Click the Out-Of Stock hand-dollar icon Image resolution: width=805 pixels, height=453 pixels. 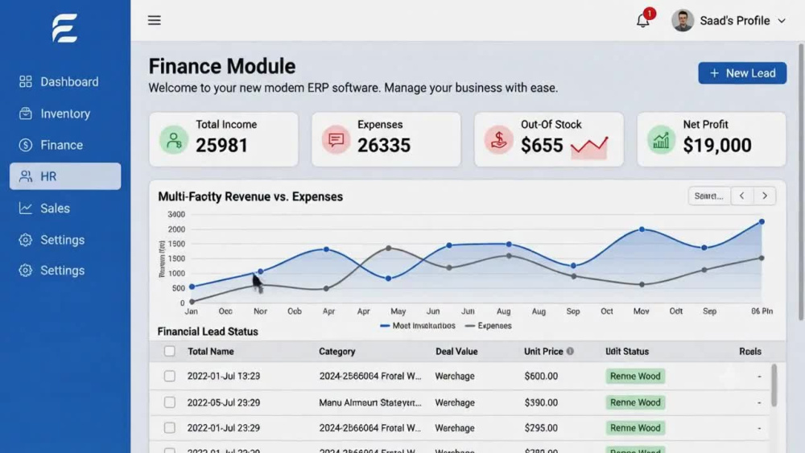[498, 139]
